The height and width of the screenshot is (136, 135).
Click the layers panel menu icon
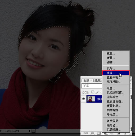pyautogui.click(x=131, y=81)
